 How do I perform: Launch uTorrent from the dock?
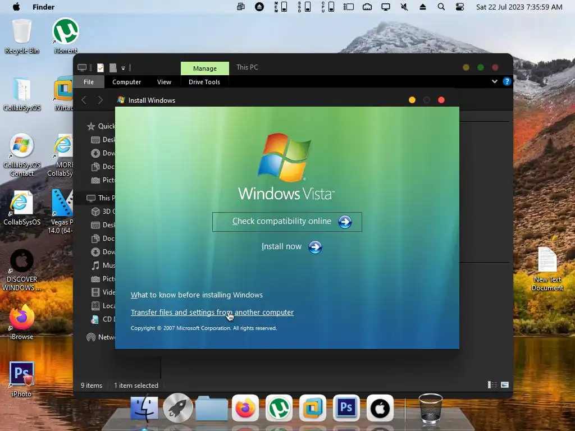(279, 408)
